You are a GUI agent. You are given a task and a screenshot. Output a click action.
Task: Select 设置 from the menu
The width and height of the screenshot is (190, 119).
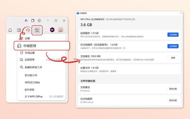[x=42, y=38]
